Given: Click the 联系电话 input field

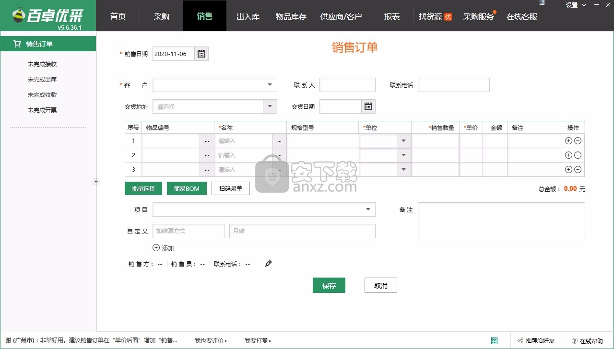Looking at the screenshot, I should coord(454,85).
